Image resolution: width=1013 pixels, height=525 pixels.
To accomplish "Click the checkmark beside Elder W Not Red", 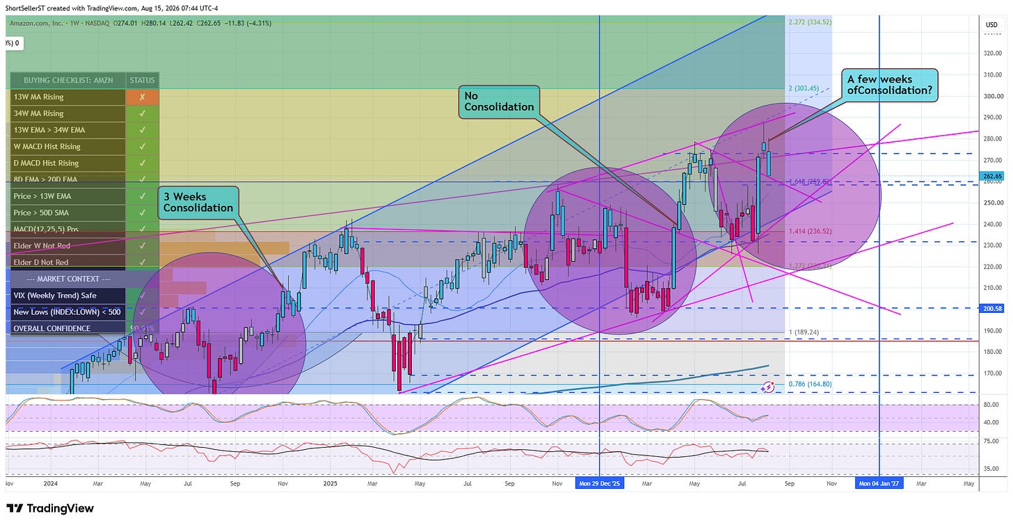I will click(x=143, y=245).
